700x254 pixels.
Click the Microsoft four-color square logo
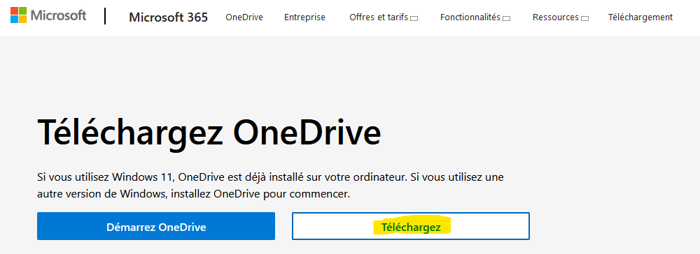click(19, 15)
